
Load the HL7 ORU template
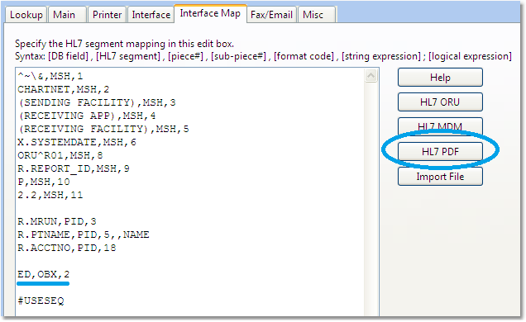tap(440, 102)
